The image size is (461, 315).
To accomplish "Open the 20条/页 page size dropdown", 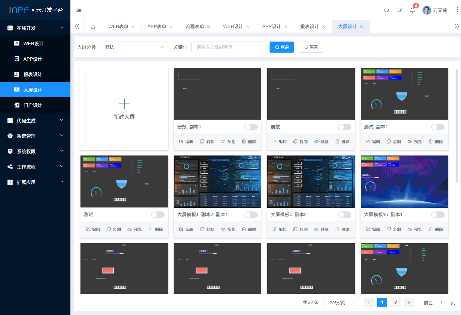I will (340, 302).
